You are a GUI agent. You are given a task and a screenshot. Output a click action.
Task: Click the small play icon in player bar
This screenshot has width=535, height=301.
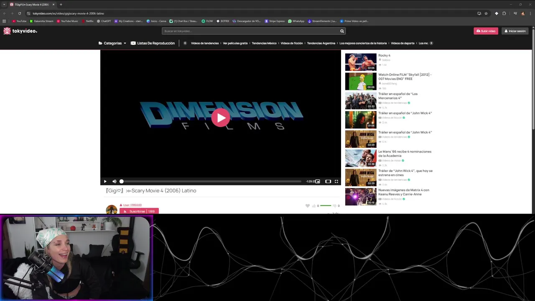click(x=105, y=181)
